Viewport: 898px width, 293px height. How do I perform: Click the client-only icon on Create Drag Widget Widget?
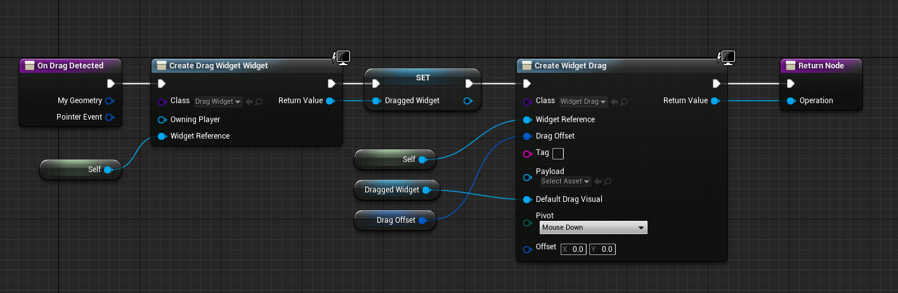[342, 58]
